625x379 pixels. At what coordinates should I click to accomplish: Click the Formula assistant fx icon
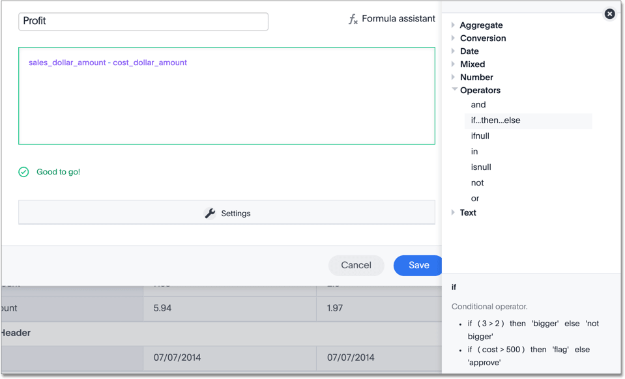point(353,20)
